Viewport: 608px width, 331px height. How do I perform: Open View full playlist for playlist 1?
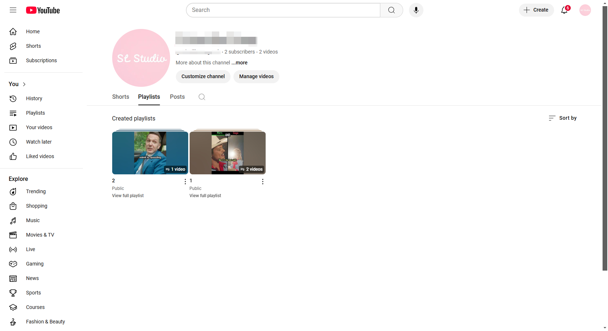(x=205, y=195)
